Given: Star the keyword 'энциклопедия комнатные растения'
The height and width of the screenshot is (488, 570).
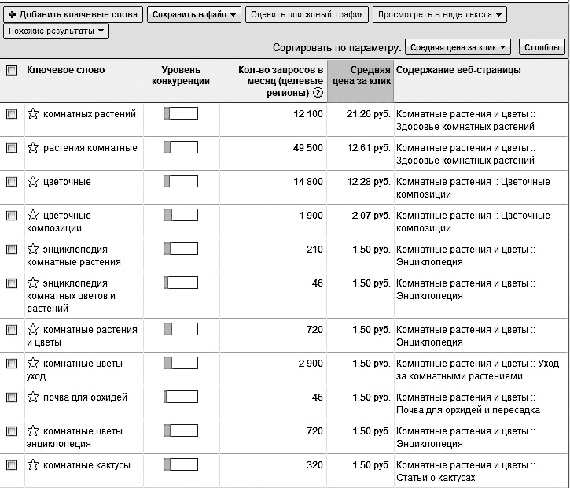Looking at the screenshot, I should tap(33, 250).
